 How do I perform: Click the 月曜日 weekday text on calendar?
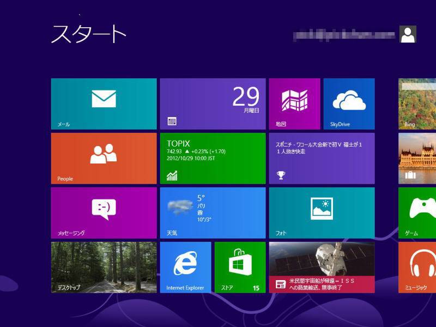[x=251, y=111]
